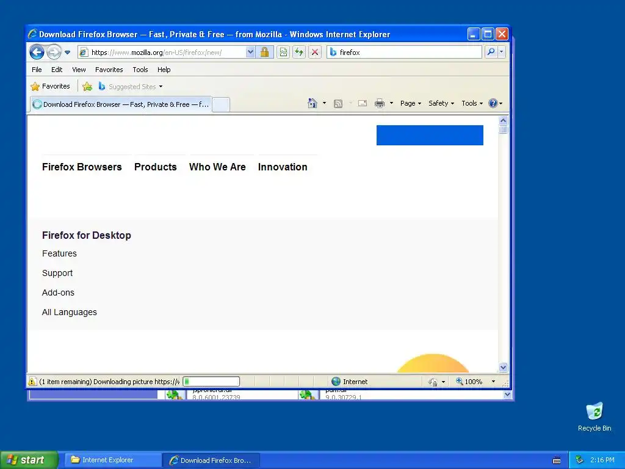625x469 pixels.
Task: Expand the address bar autocomplete dropdown
Action: click(250, 53)
